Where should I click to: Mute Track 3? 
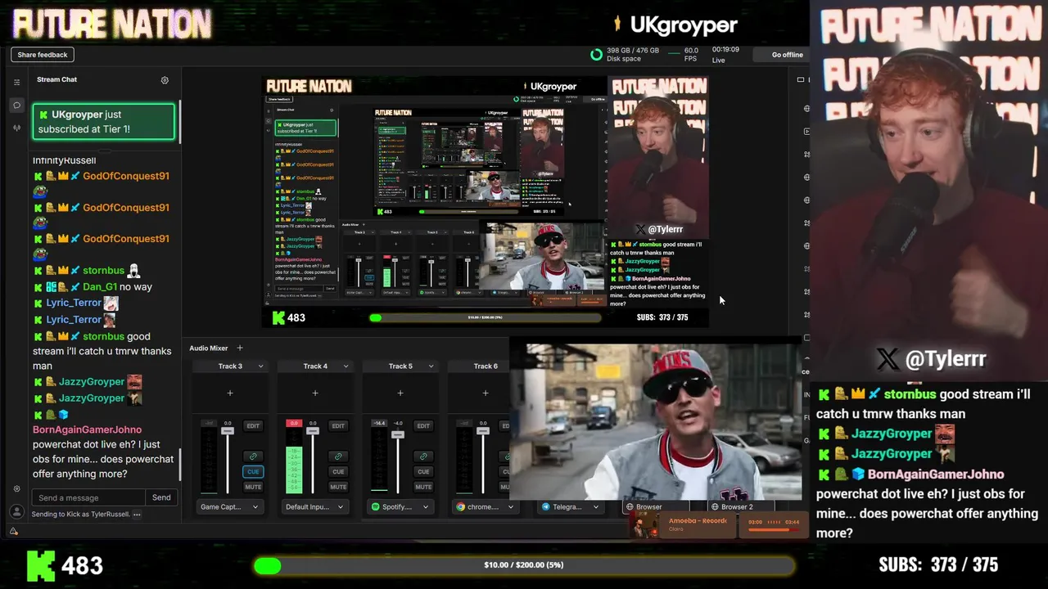tap(253, 487)
